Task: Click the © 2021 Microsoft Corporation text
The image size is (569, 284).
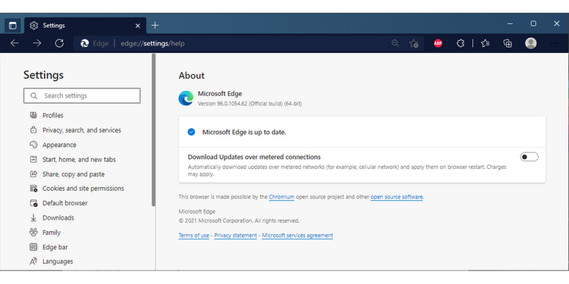Action: [239, 220]
